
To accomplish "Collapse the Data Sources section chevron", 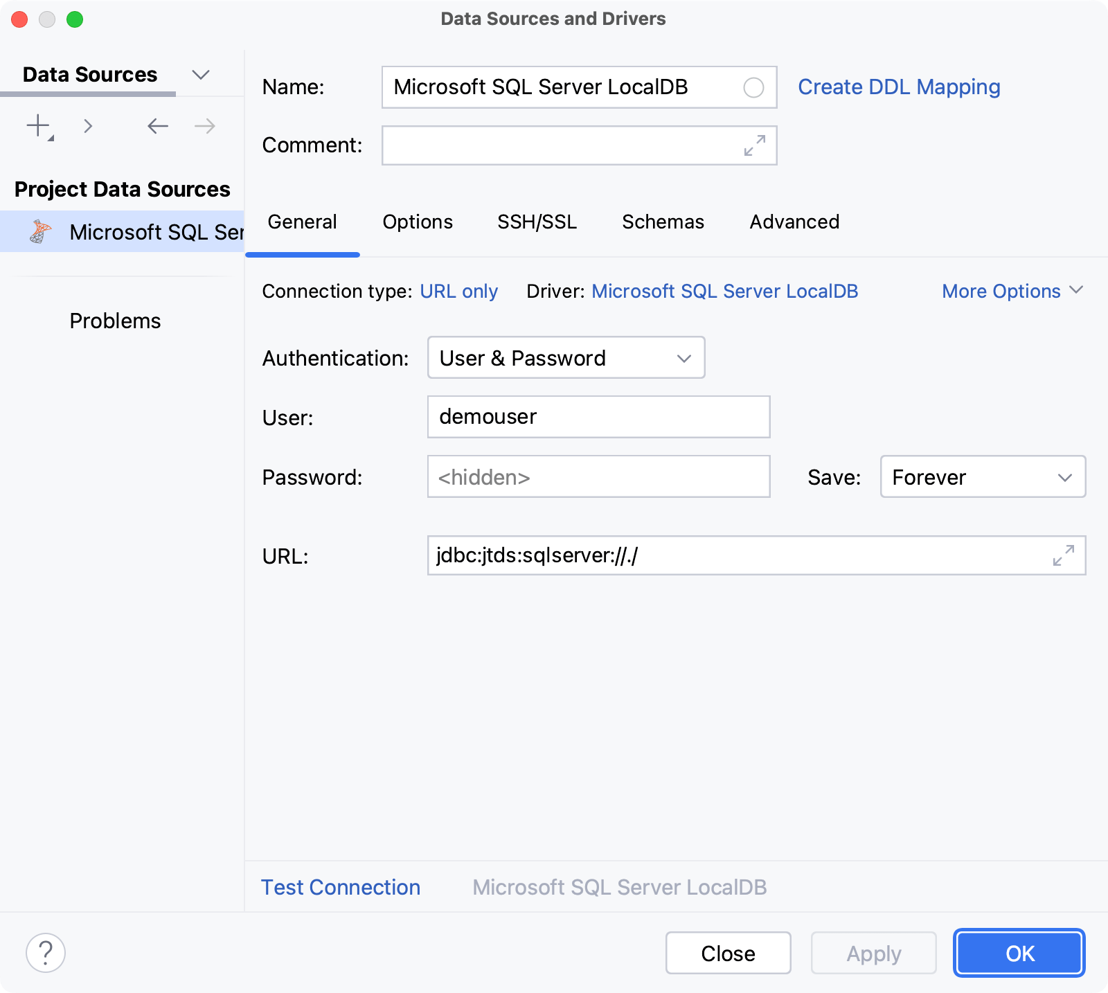I will [x=200, y=75].
